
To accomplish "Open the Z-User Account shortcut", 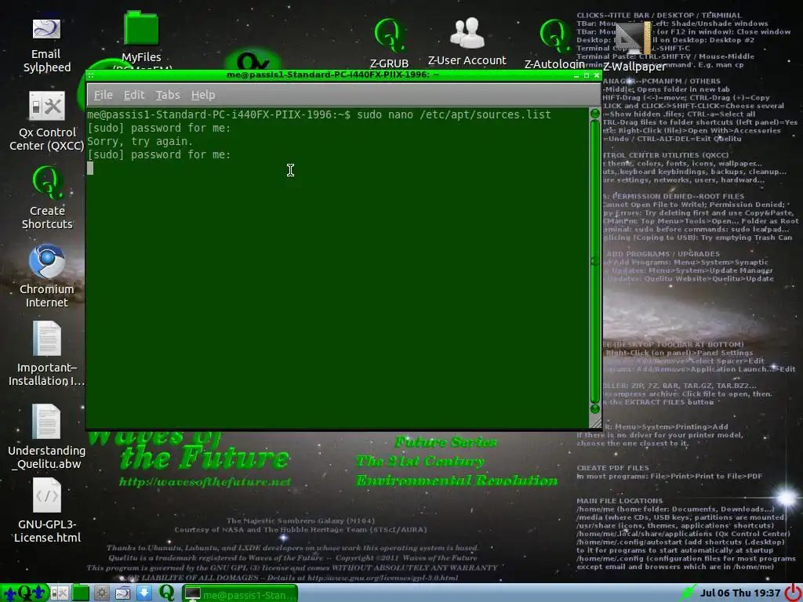I will [467, 42].
